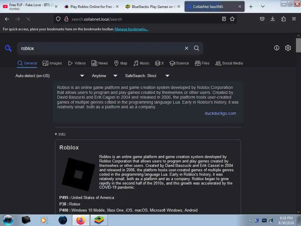Open the extensions puzzle icon
This screenshot has width=301, height=226.
(x=283, y=19)
